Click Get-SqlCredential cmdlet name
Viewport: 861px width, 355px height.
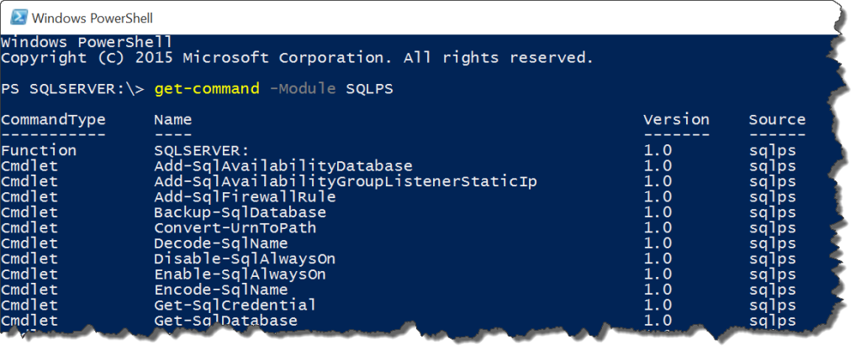(235, 305)
